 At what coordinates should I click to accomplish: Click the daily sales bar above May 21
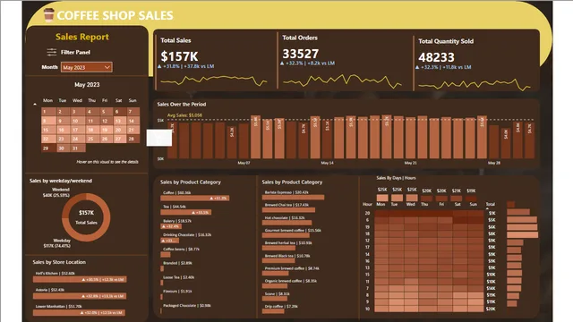[x=410, y=138]
